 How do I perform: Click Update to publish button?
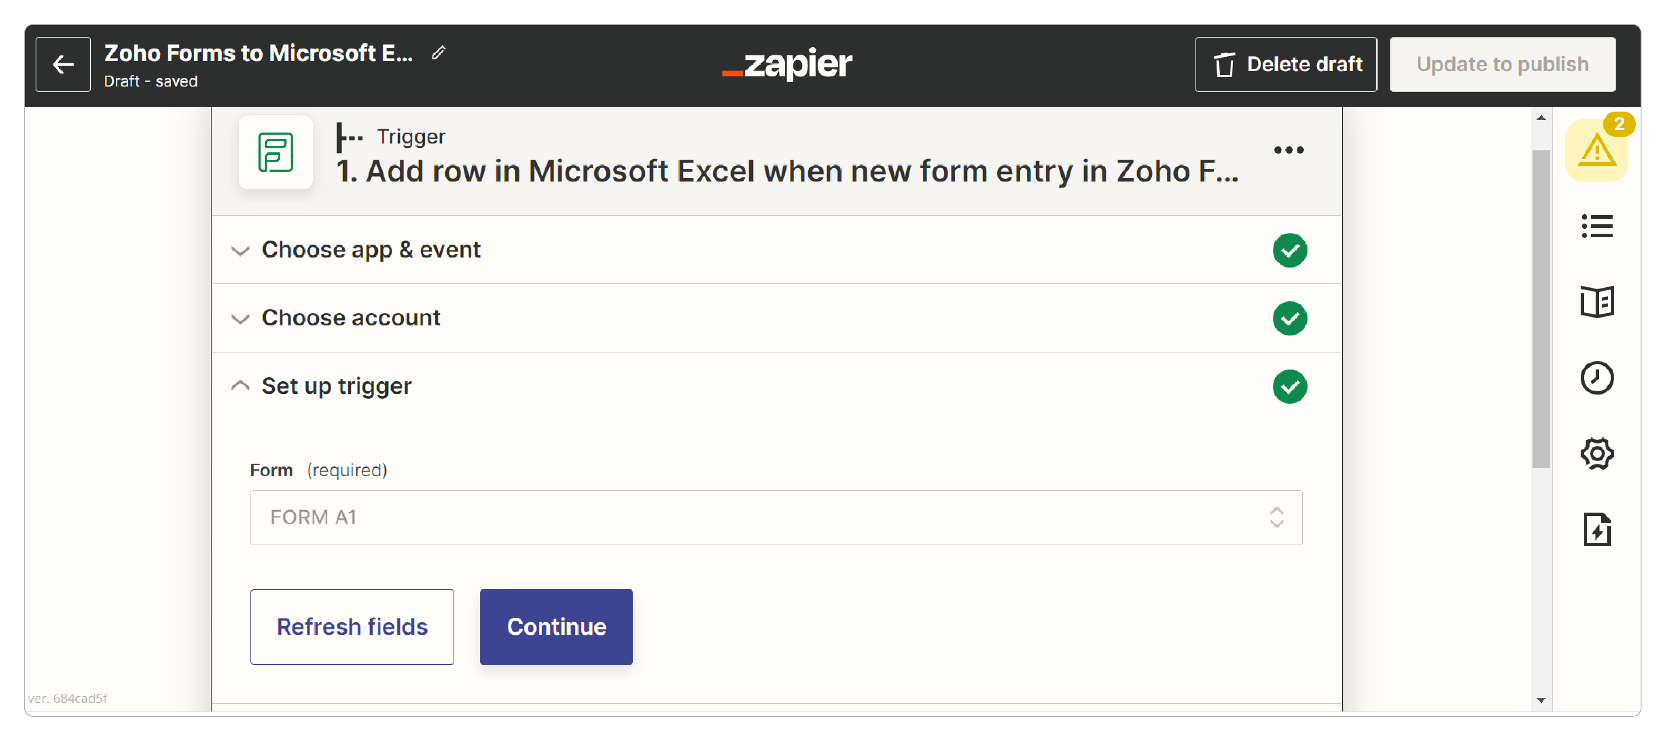click(1503, 64)
